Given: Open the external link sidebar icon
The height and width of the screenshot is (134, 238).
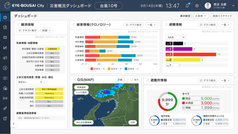Looking at the screenshot, I should [5, 118].
